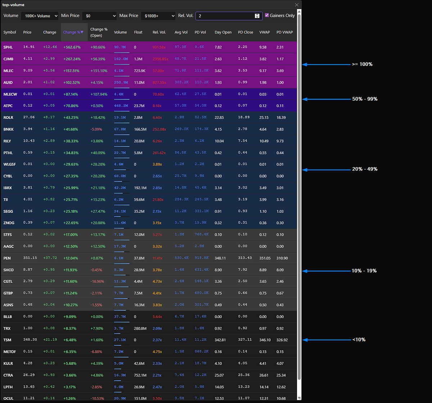The height and width of the screenshot is (403, 432).
Task: Click the save icon in Rel. Vol. field
Action: click(x=257, y=16)
